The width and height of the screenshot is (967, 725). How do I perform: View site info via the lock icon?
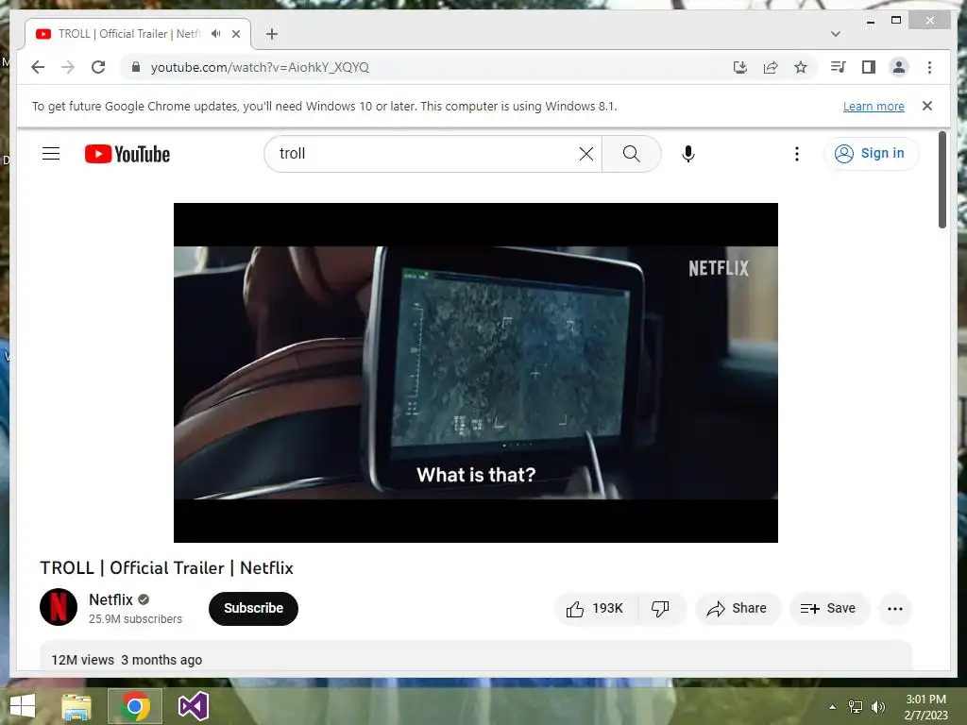(x=136, y=67)
